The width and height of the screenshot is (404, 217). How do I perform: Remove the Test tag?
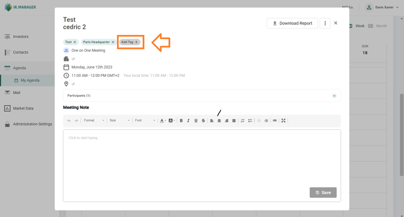pos(75,42)
